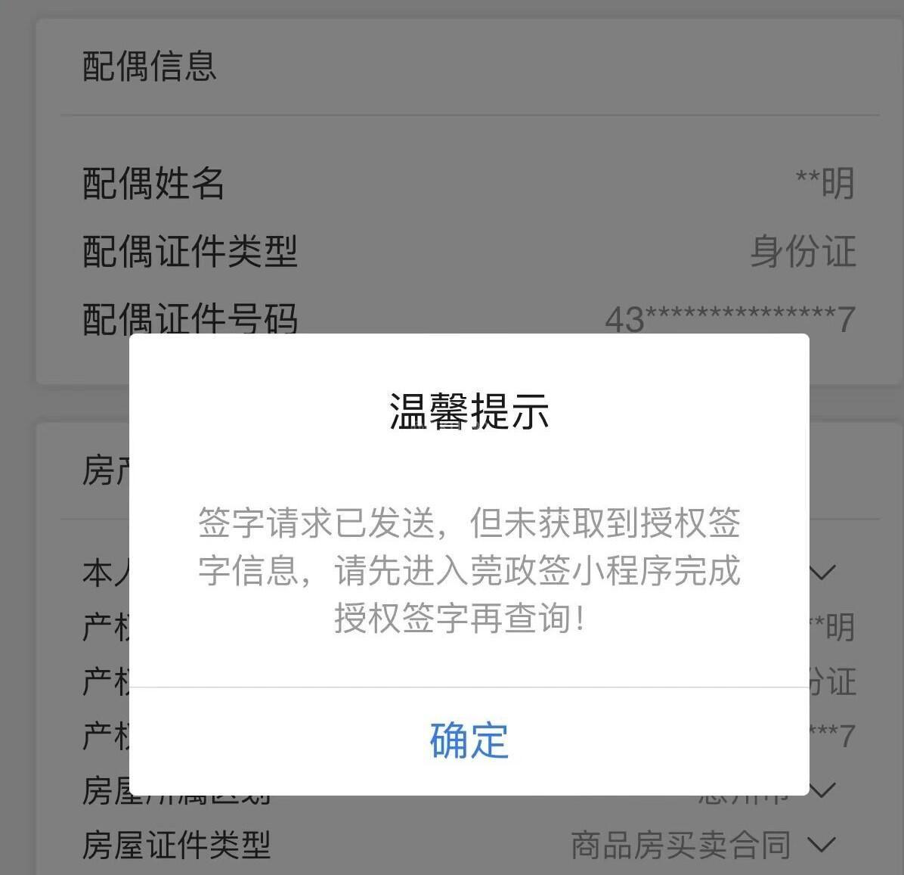Tap the 温馨提示 dialog title
This screenshot has width=904, height=875.
(x=469, y=412)
